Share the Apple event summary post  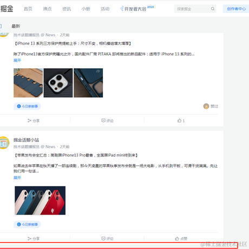[x=34, y=239]
